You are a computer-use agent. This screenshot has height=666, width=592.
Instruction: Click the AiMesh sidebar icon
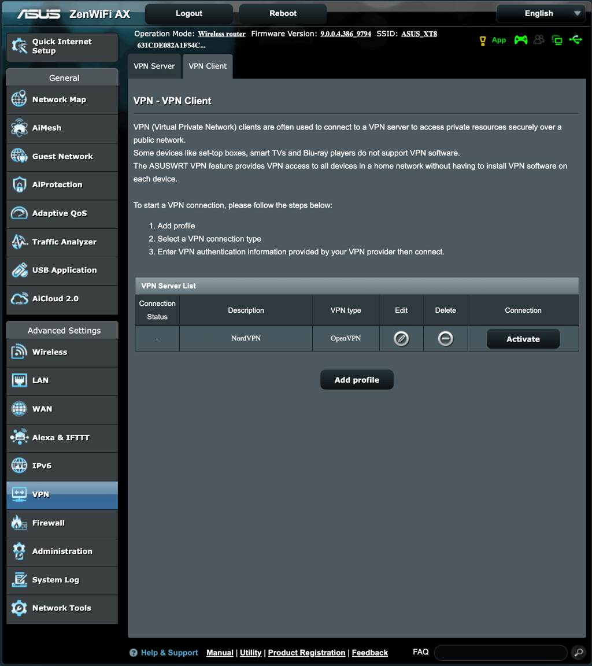point(19,127)
